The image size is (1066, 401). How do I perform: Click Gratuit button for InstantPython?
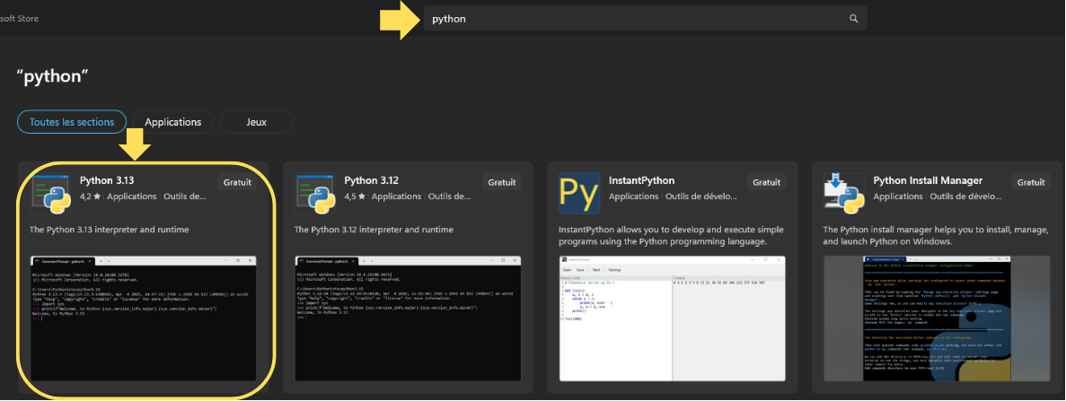766,182
